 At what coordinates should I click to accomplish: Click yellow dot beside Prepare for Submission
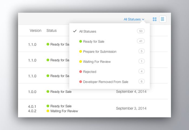(x=80, y=51)
